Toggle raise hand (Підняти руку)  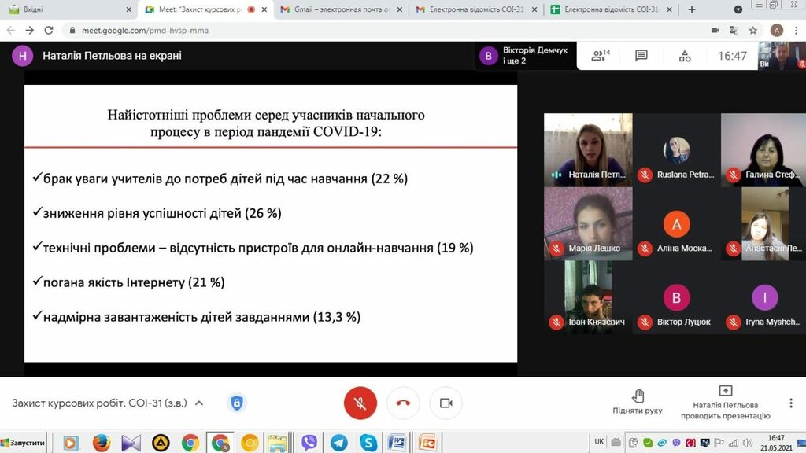click(638, 400)
